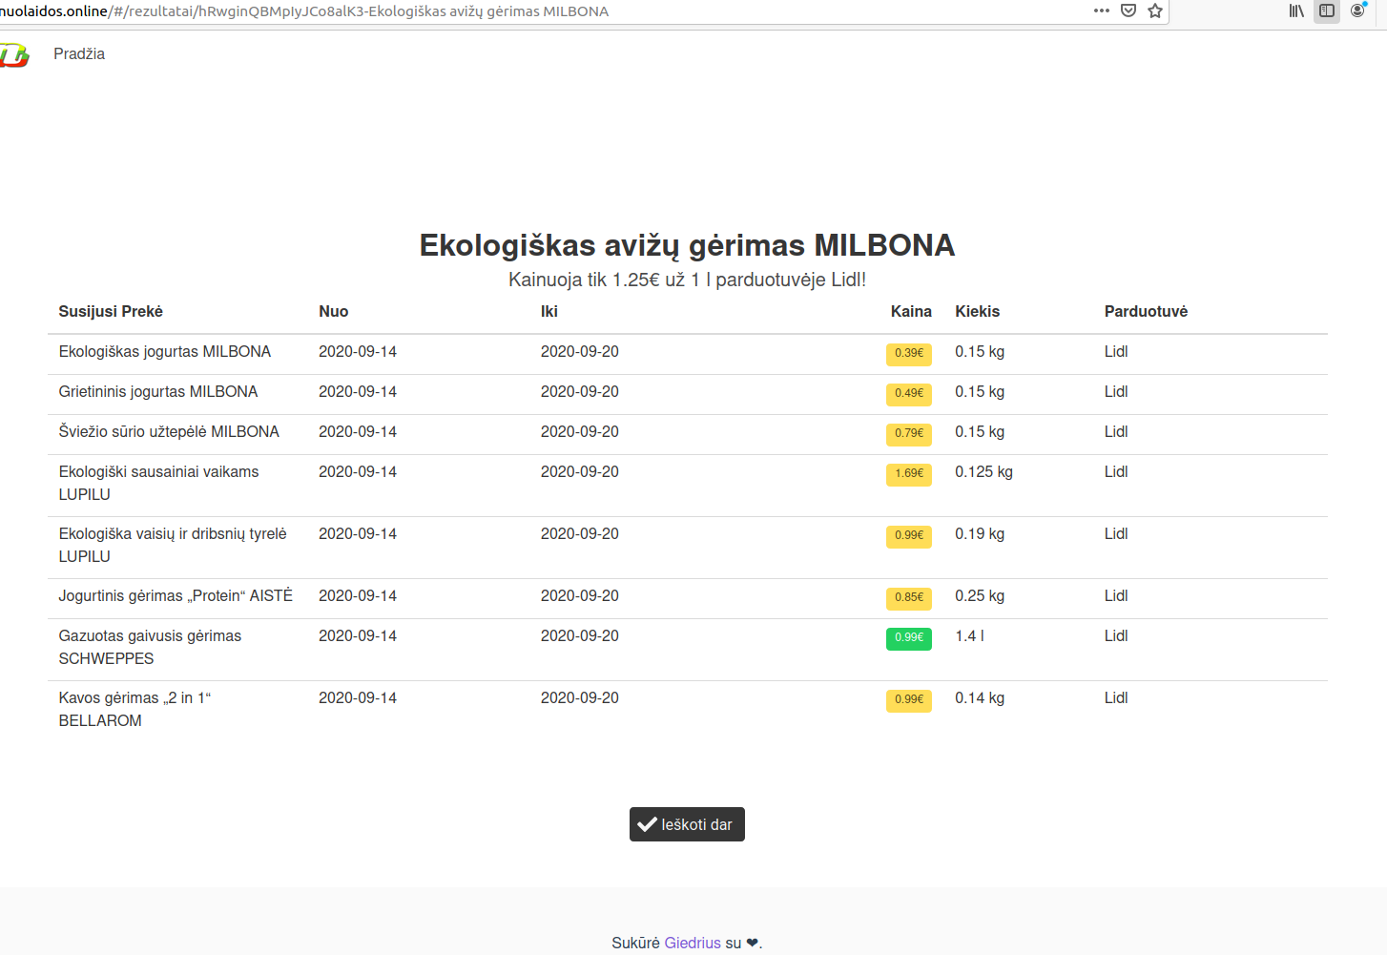Click the Susijusi Prekė column header
This screenshot has height=955, width=1387.
click(111, 311)
